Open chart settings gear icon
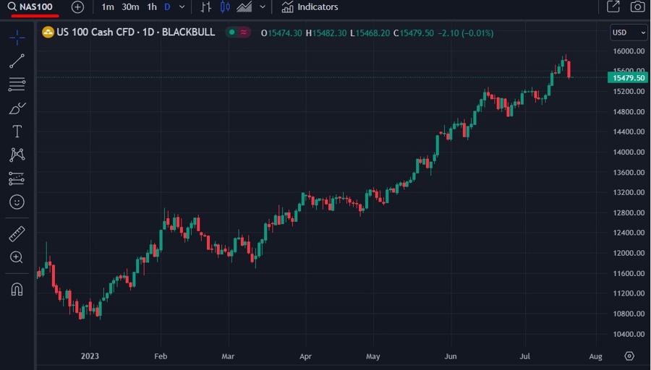The height and width of the screenshot is (370, 651). pos(629,356)
